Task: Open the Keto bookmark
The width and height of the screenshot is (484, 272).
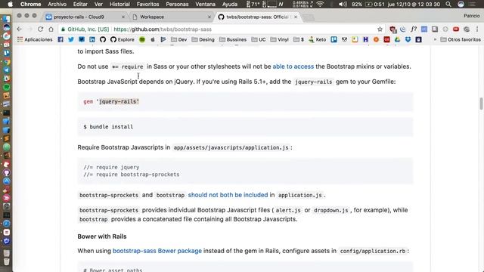Action: coord(317,39)
